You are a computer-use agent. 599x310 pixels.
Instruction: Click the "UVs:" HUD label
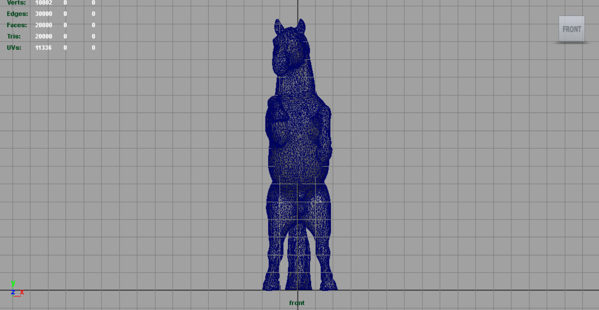click(x=14, y=48)
